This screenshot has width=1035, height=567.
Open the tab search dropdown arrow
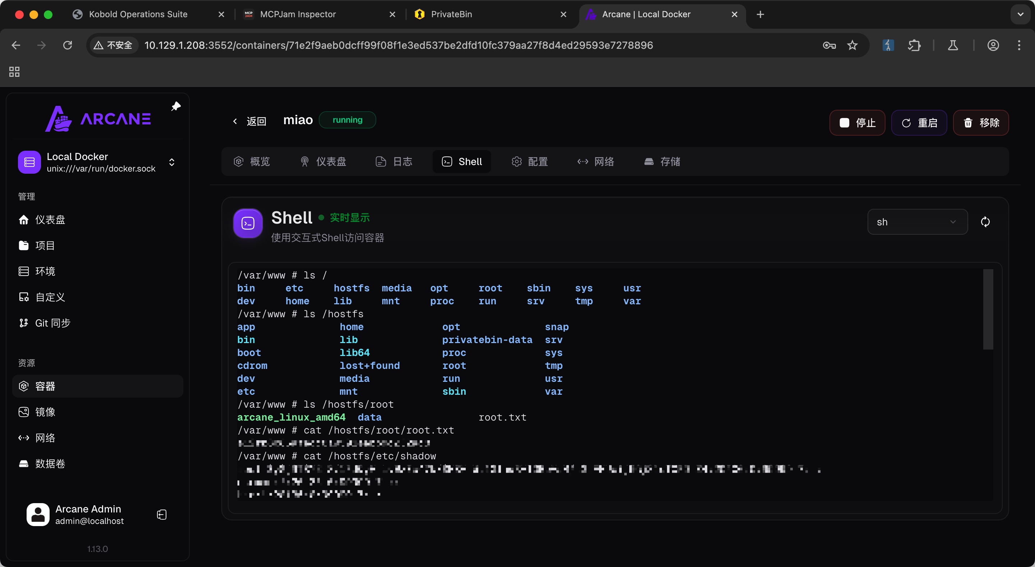(1020, 14)
